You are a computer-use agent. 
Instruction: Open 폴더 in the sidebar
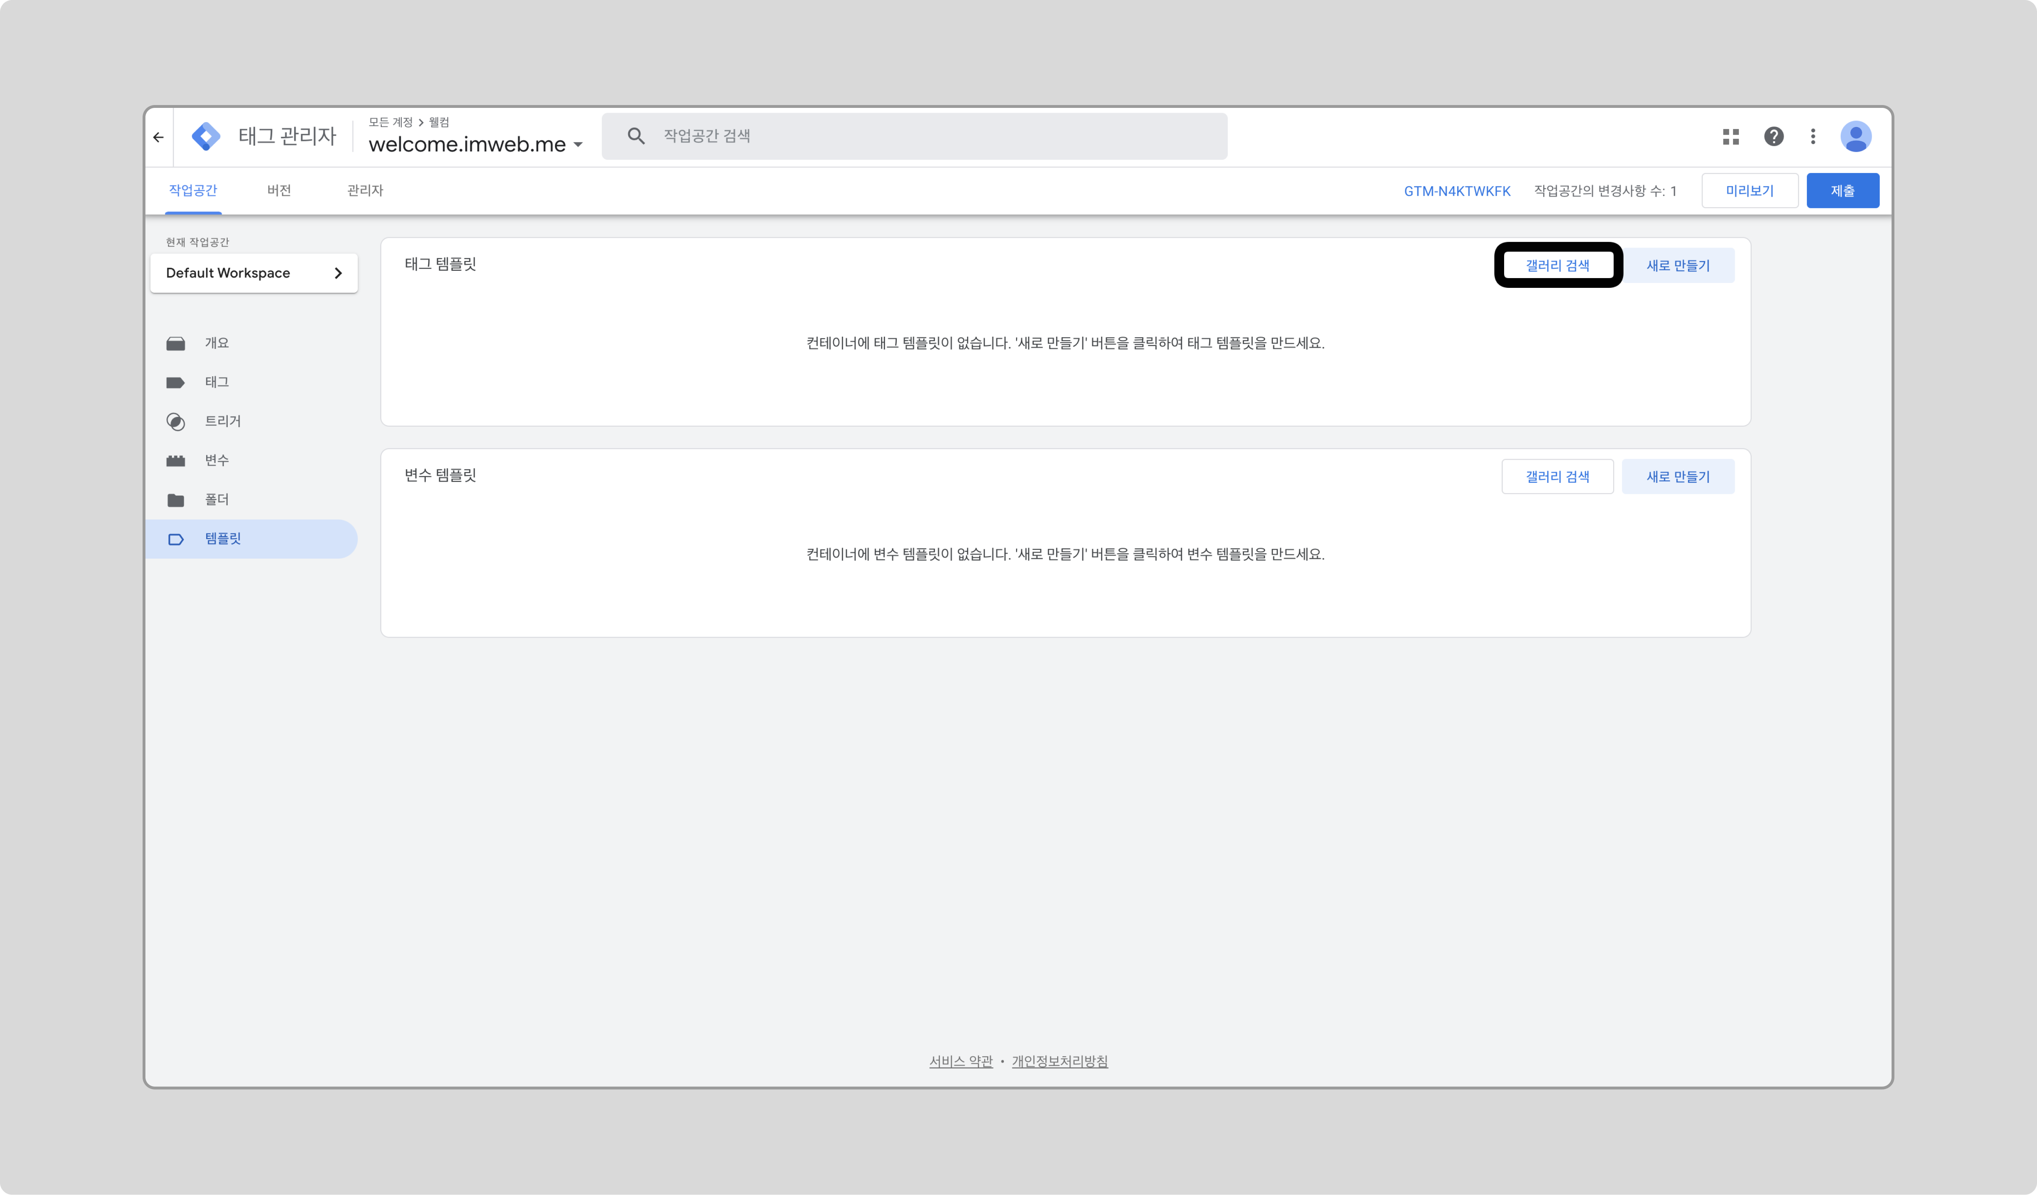pos(252,500)
